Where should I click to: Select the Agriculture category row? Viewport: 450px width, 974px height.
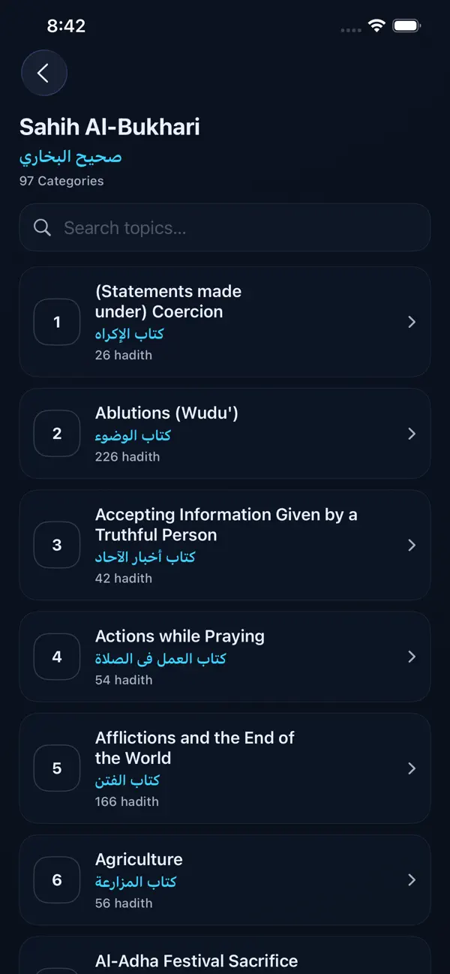tap(225, 880)
